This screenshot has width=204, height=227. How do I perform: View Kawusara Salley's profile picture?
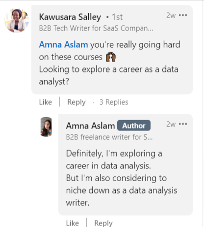click(x=17, y=21)
